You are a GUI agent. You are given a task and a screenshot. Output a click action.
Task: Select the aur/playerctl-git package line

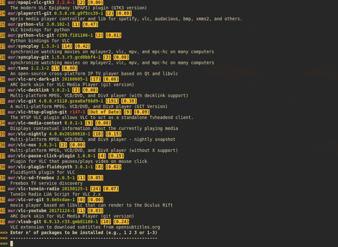point(70,13)
